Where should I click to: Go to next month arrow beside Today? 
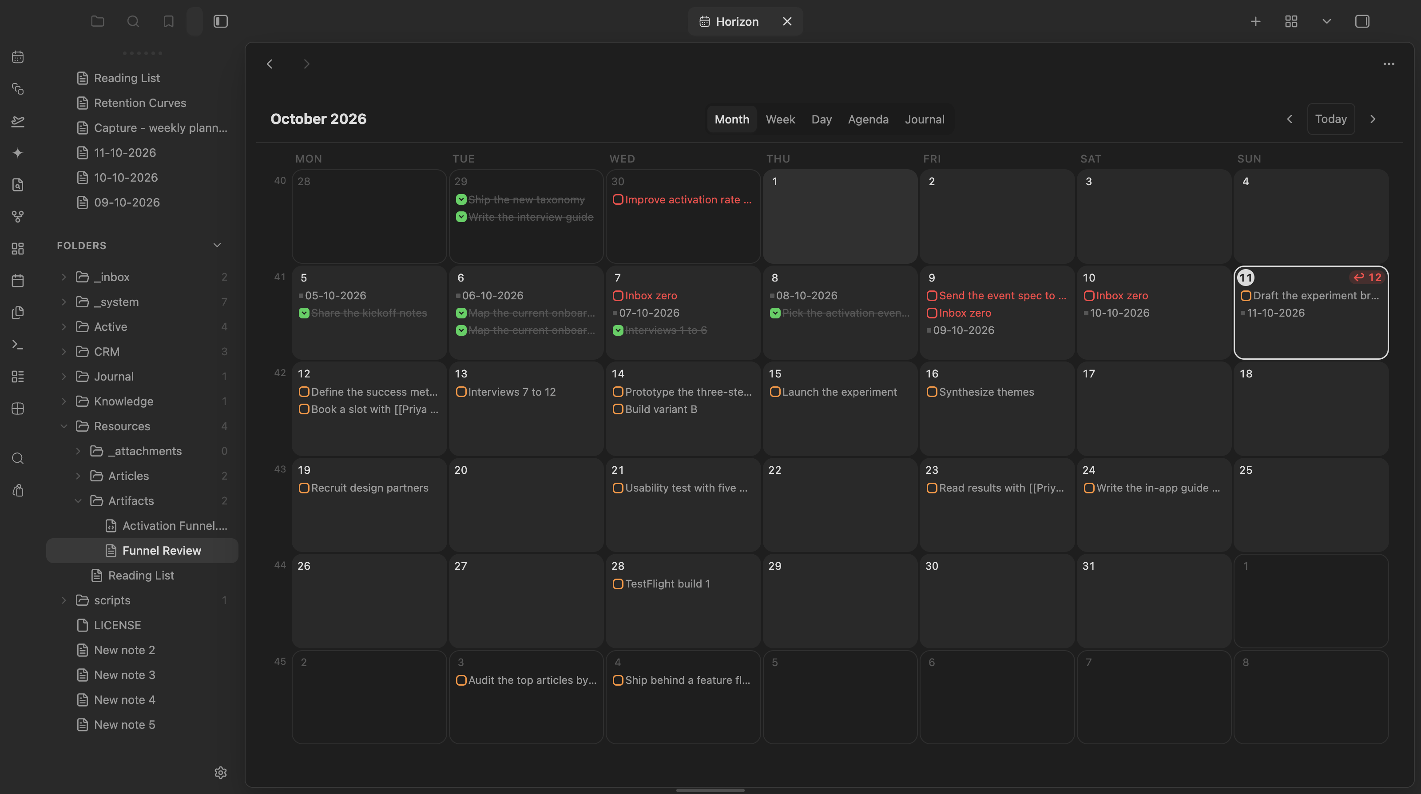pyautogui.click(x=1373, y=119)
